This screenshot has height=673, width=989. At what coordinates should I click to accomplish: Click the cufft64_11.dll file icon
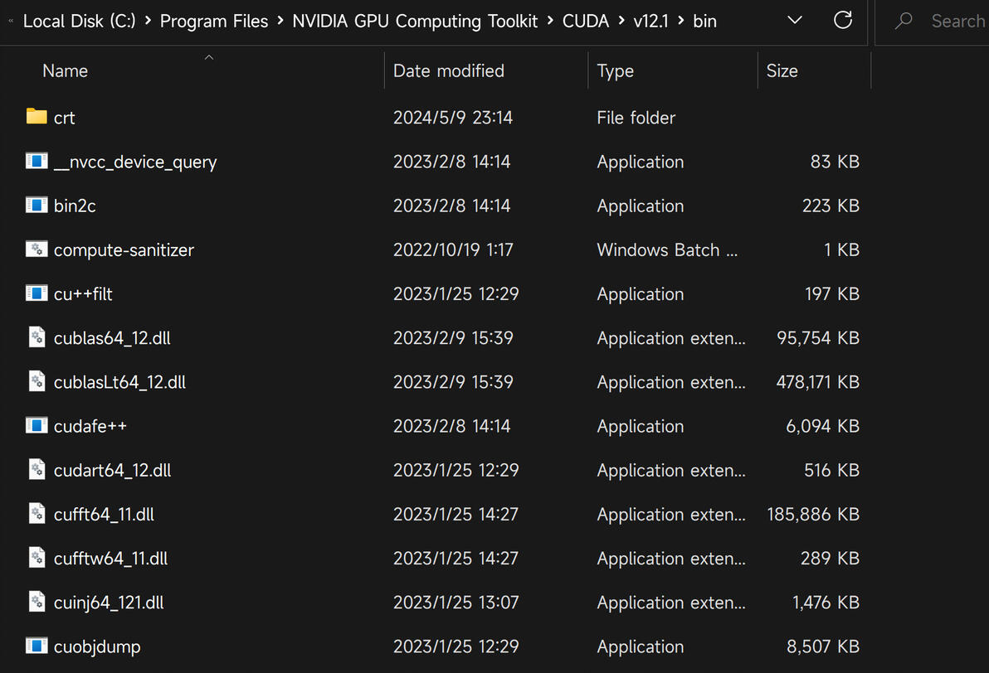click(37, 514)
